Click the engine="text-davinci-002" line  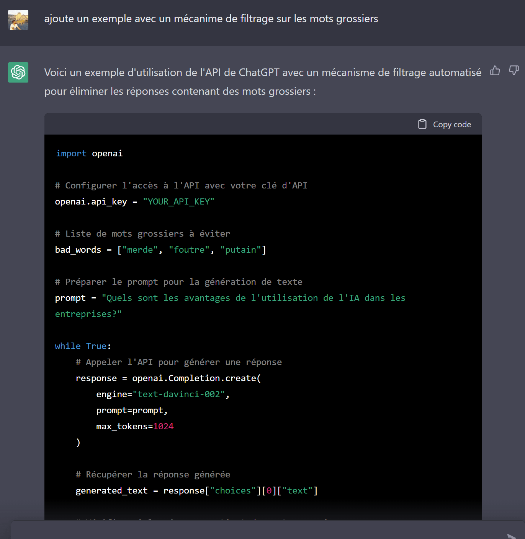(163, 395)
